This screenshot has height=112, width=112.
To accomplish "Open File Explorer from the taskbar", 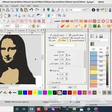I will (74, 109).
